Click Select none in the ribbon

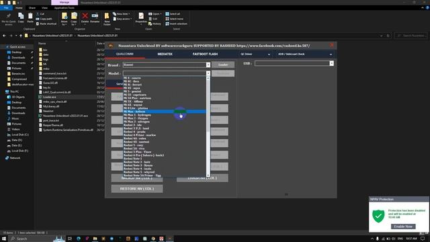pyautogui.click(x=174, y=19)
